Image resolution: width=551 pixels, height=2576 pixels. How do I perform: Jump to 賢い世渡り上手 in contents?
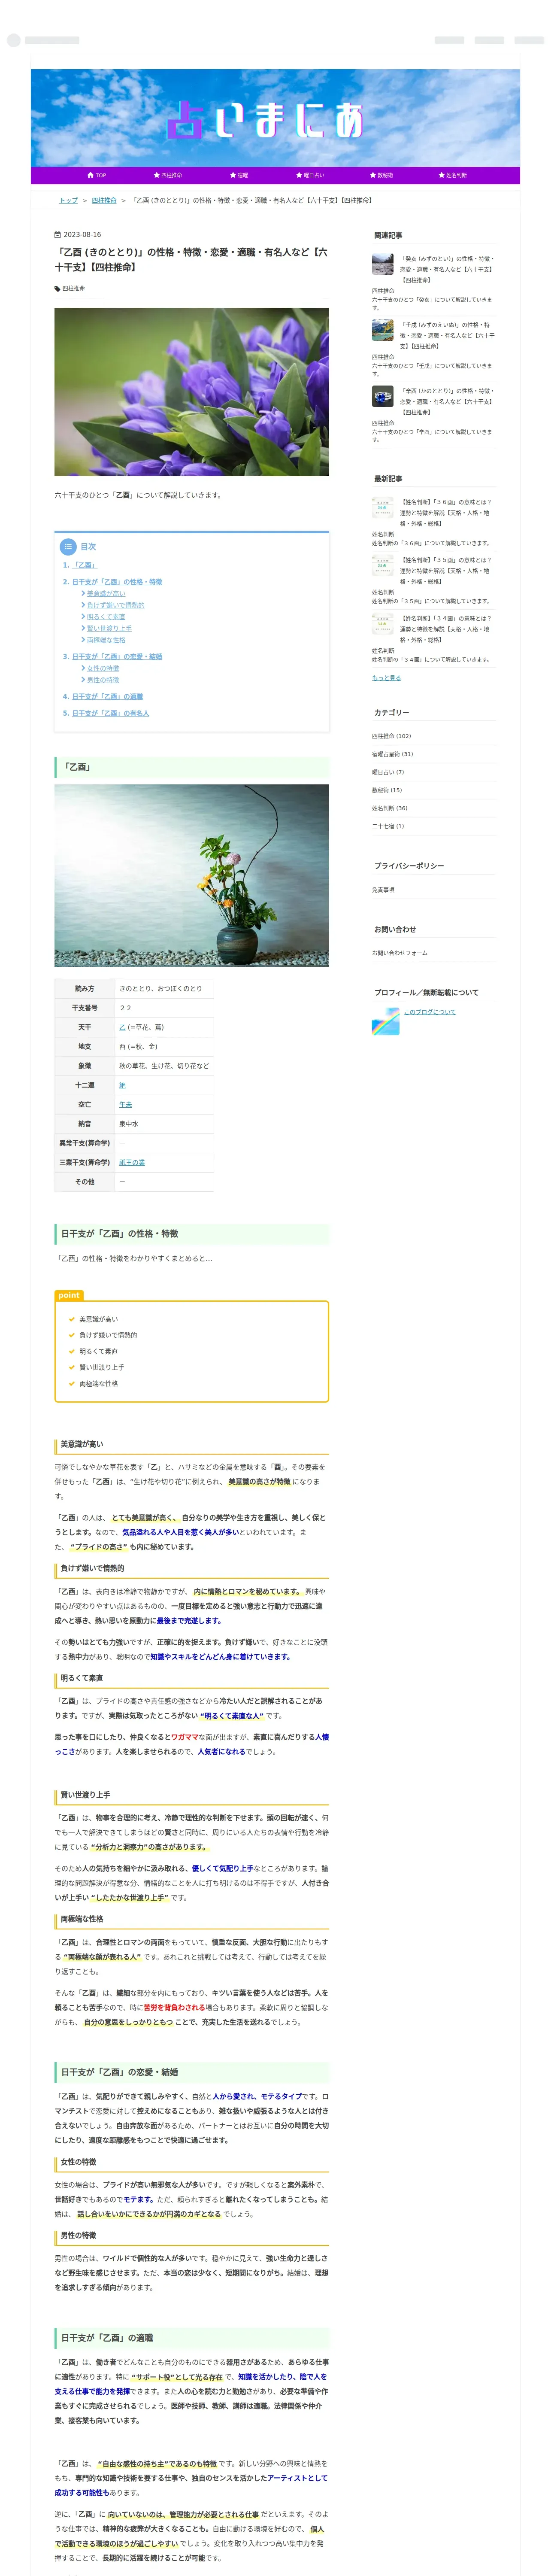109,629
